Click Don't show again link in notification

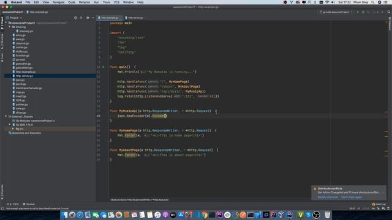pos(351,197)
